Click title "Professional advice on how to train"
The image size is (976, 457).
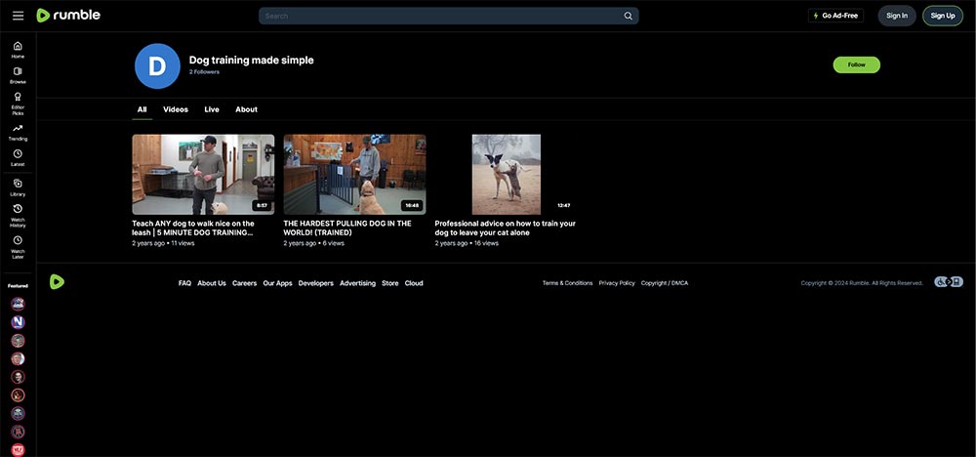click(505, 228)
